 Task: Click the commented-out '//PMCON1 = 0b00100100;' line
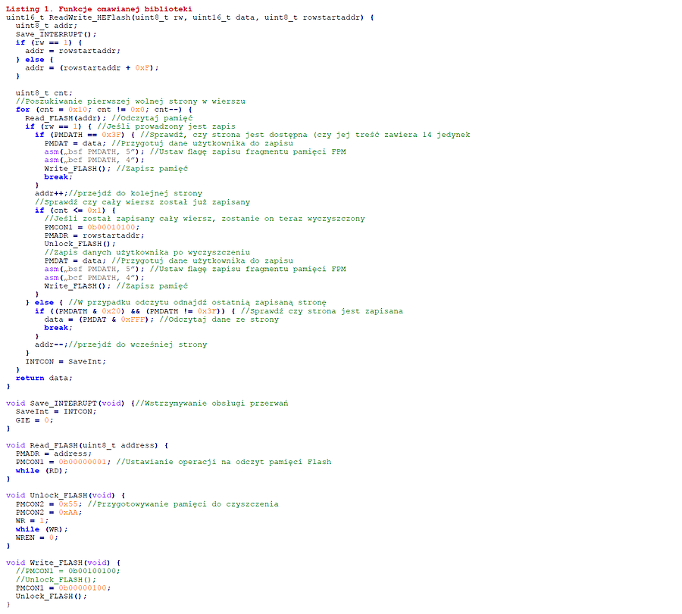pos(67,571)
